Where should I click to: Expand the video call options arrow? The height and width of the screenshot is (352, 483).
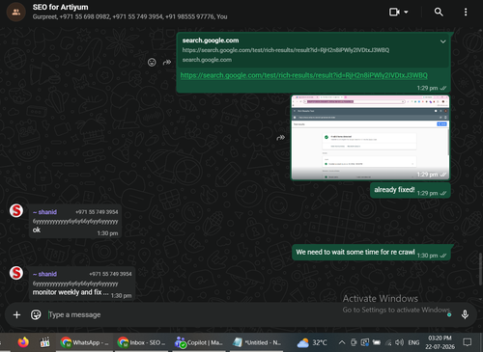coord(406,12)
